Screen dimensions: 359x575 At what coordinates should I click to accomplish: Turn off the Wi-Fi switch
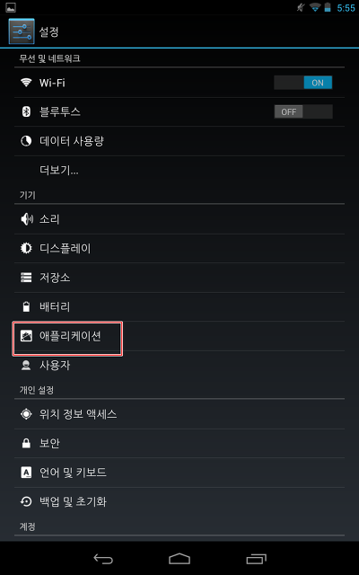tap(303, 83)
